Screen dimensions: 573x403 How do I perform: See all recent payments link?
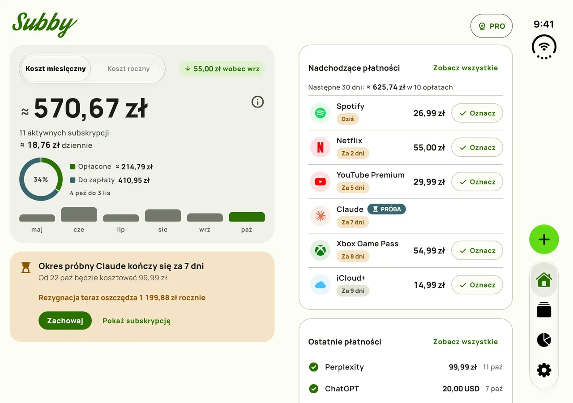tap(466, 342)
